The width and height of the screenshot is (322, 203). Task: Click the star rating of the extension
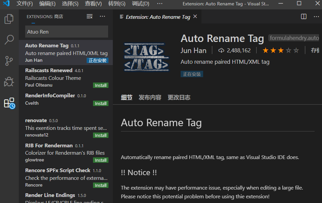280,50
